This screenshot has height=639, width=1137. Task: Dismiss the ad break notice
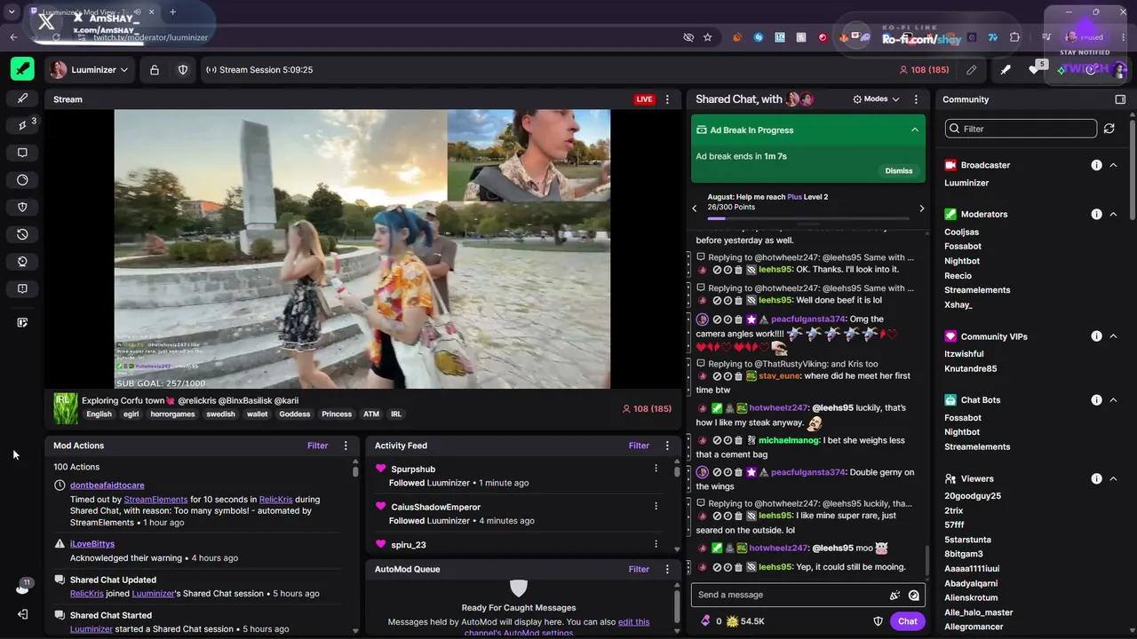coord(898,170)
